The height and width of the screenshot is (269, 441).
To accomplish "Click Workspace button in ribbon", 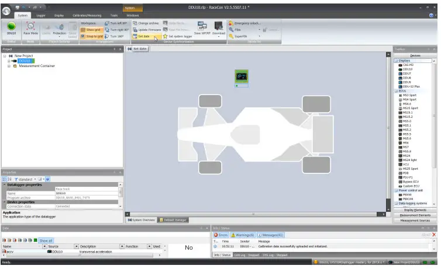I will [88, 23].
